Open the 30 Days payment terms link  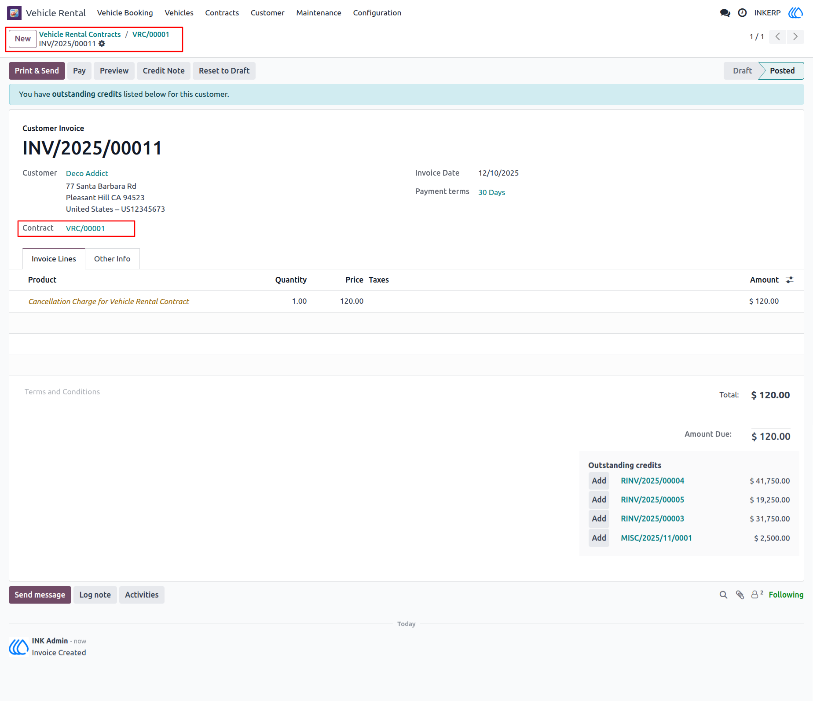(491, 192)
